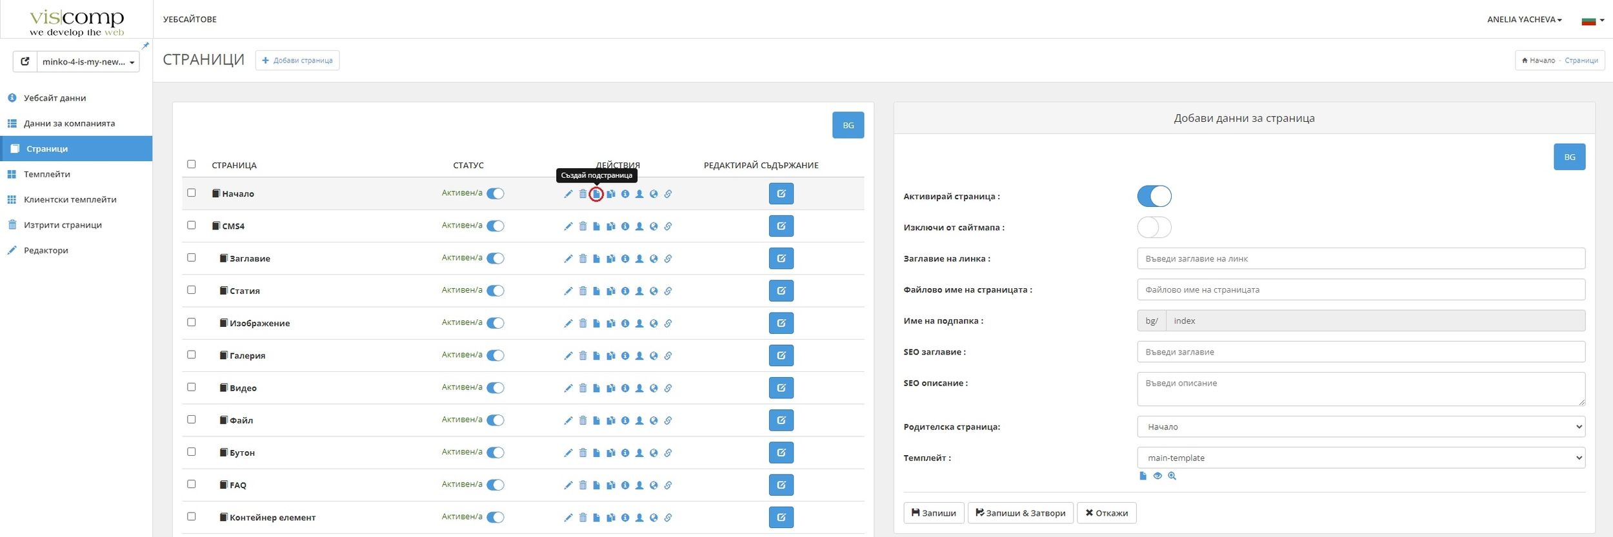
Task: Open the Родителска страница dropdown
Action: point(1361,427)
